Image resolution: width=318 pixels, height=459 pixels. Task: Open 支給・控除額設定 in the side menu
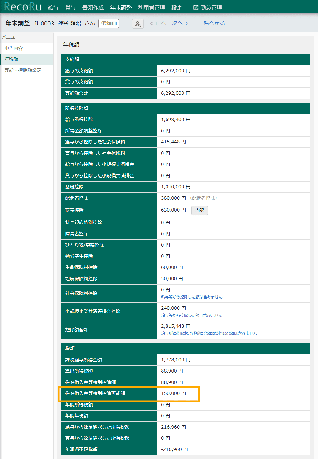click(x=27, y=70)
